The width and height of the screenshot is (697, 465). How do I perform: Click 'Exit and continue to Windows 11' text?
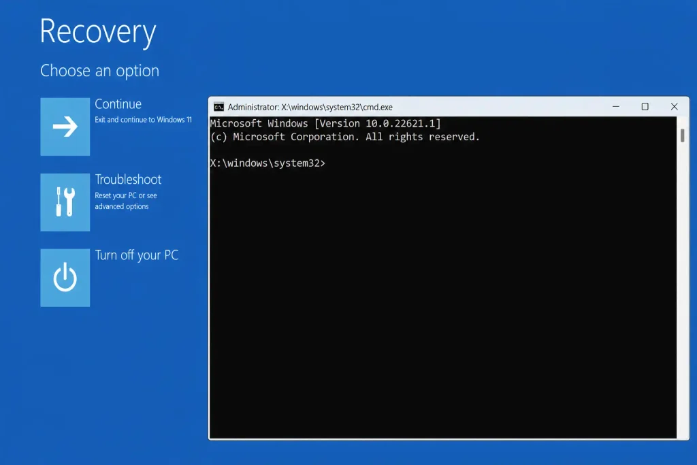[143, 120]
